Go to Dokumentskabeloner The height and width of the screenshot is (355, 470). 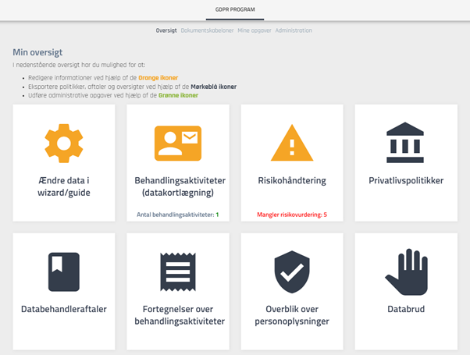coord(207,30)
